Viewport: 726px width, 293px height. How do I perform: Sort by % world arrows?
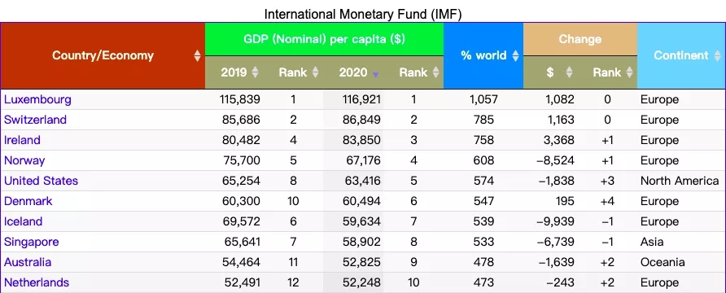click(515, 56)
